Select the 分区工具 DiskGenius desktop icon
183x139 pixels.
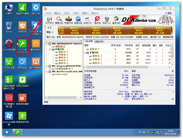tap(22, 46)
